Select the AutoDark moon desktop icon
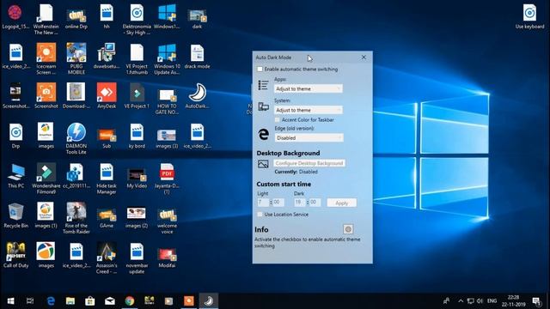 click(x=197, y=96)
